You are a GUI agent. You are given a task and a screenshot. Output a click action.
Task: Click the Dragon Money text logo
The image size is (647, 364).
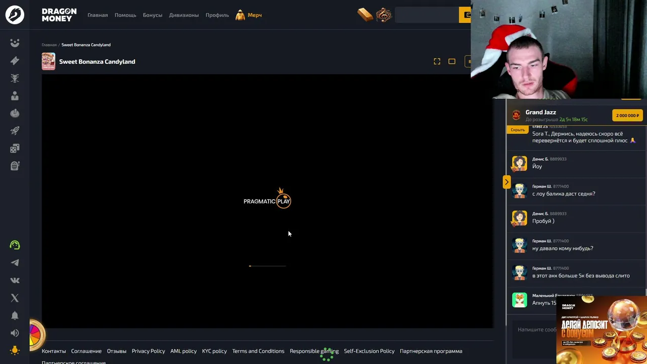pos(59,15)
